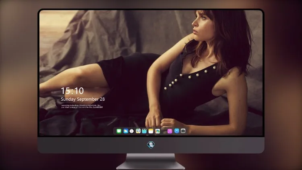This screenshot has width=302, height=170.
Task: Launch the Weather app from the dock
Action: click(x=126, y=131)
